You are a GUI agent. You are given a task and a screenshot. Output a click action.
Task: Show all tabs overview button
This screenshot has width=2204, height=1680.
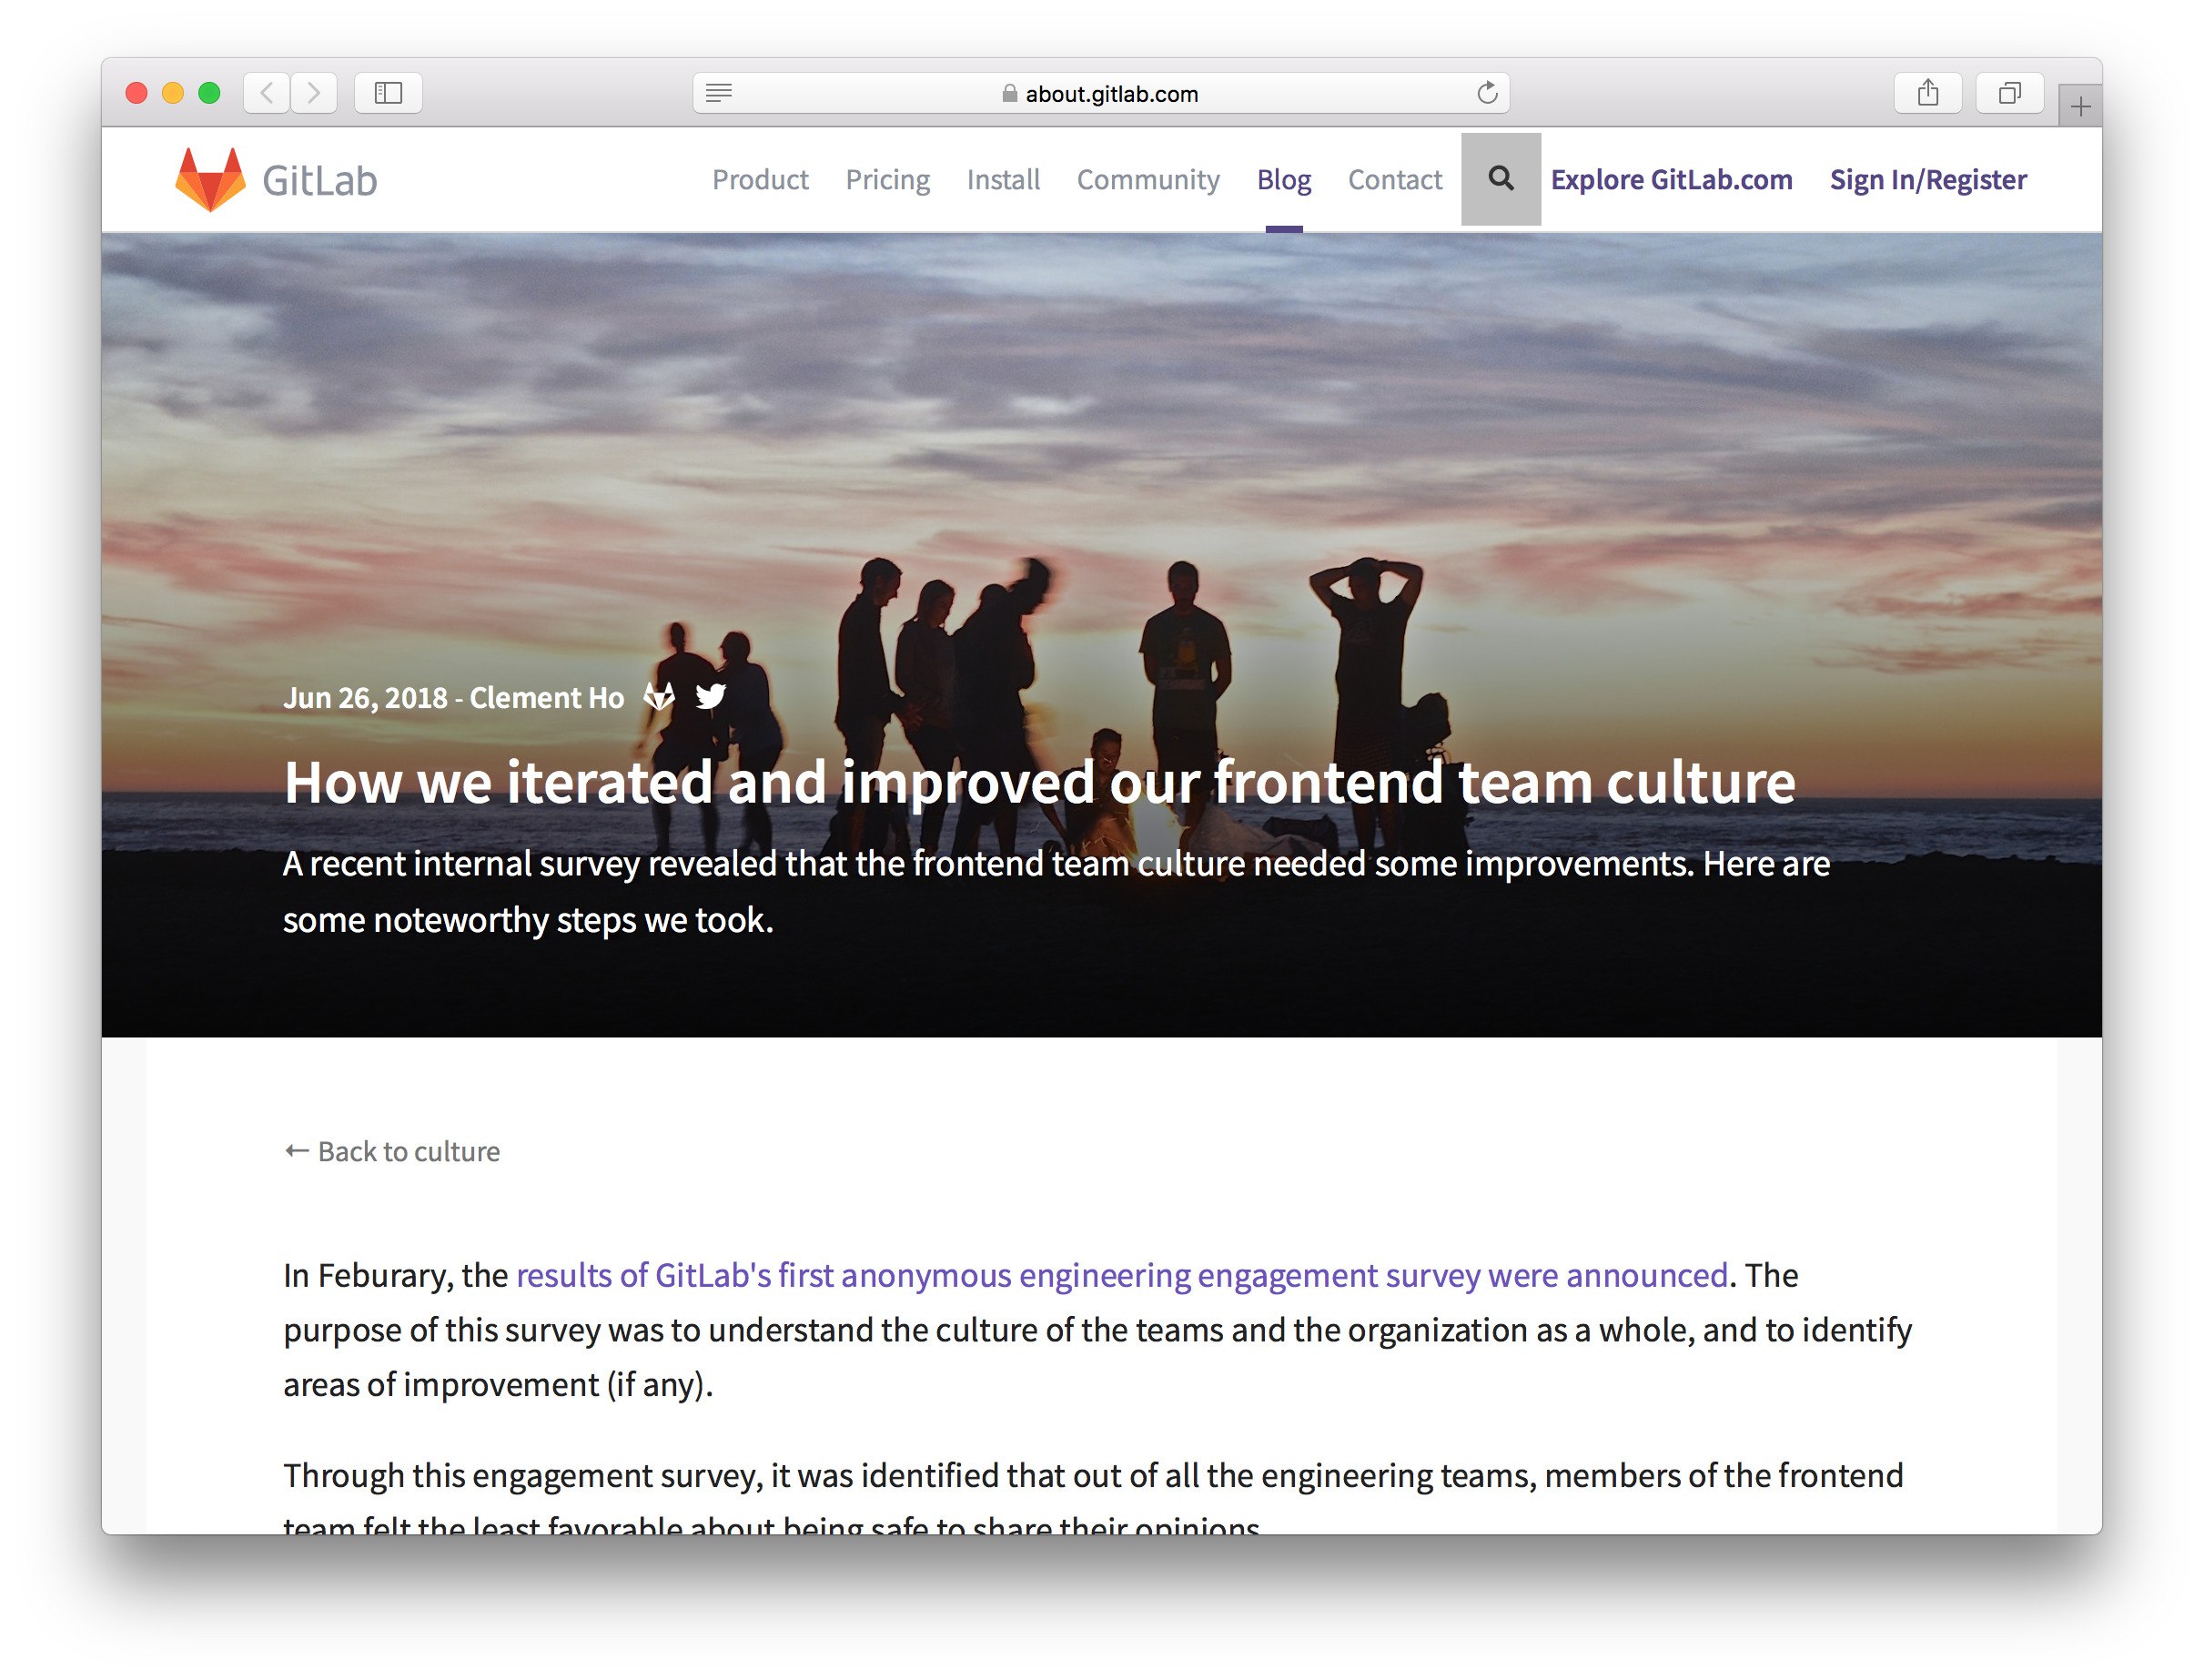(2009, 93)
